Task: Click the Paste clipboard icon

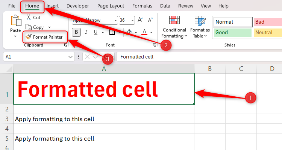Action: click(16, 21)
